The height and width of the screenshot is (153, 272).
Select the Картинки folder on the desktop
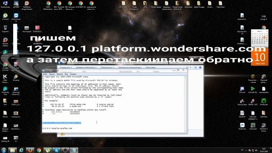point(188,4)
